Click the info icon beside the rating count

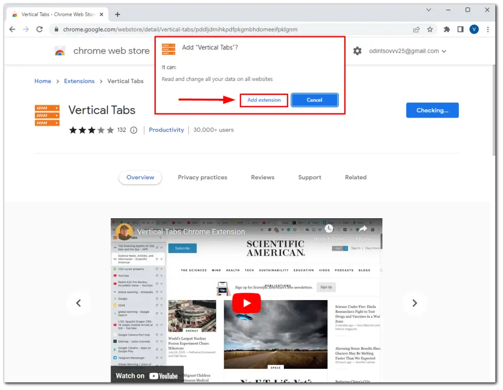[134, 130]
